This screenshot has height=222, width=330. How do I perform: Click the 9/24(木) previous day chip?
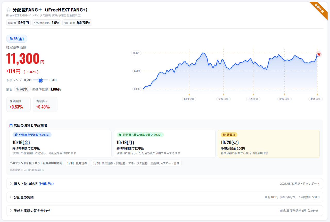point(22,89)
